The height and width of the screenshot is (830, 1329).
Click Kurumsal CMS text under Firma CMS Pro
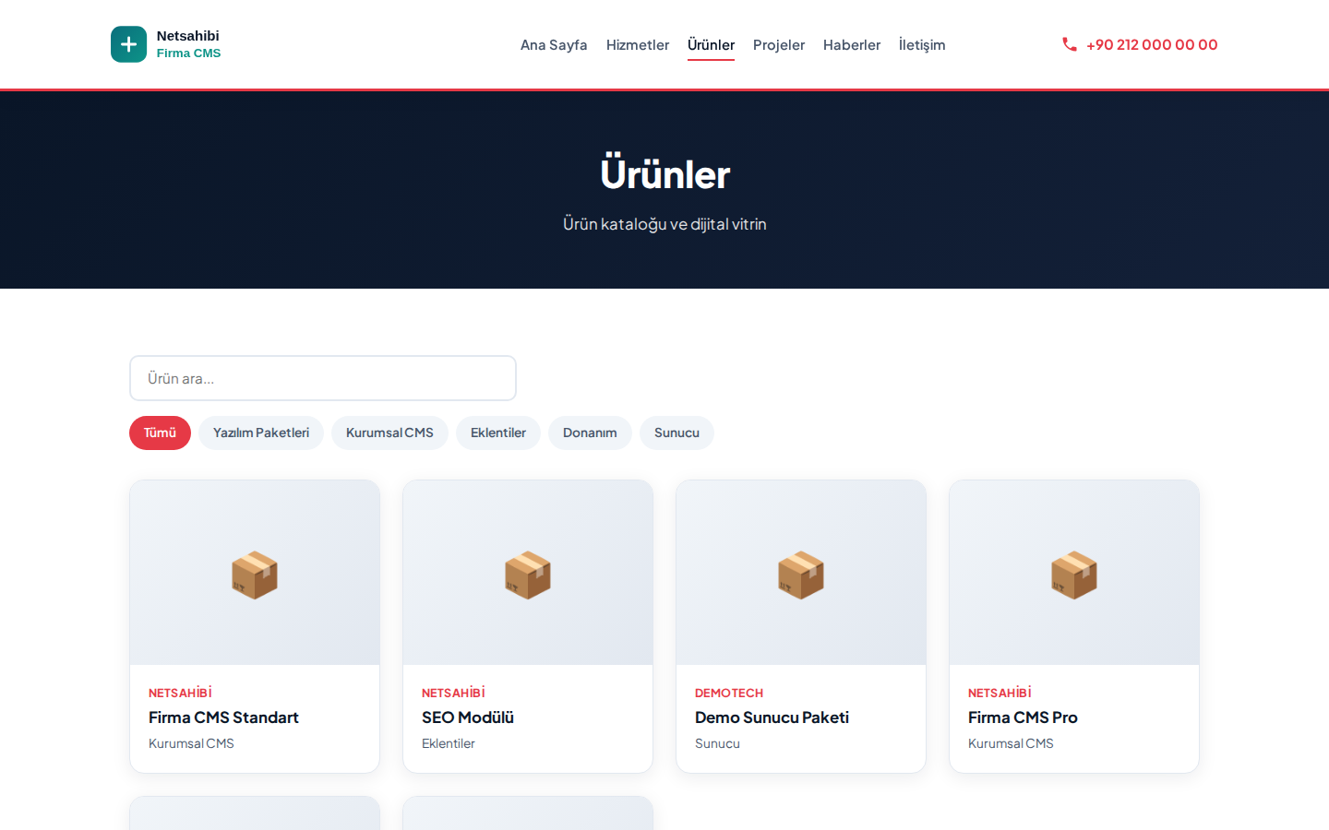[1011, 743]
